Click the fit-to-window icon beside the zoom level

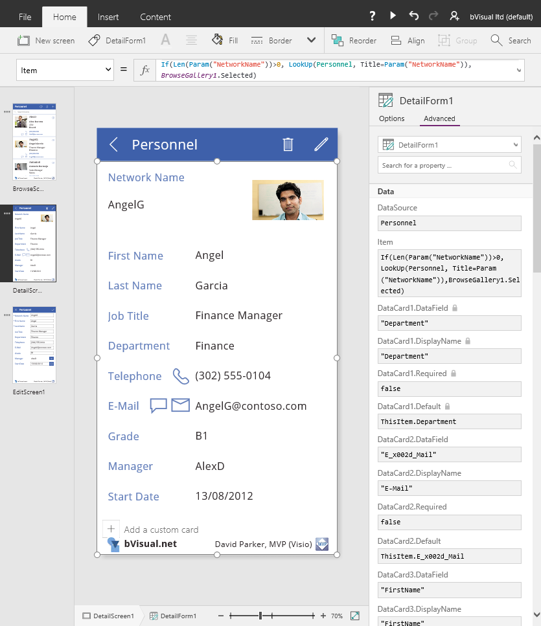coord(354,615)
